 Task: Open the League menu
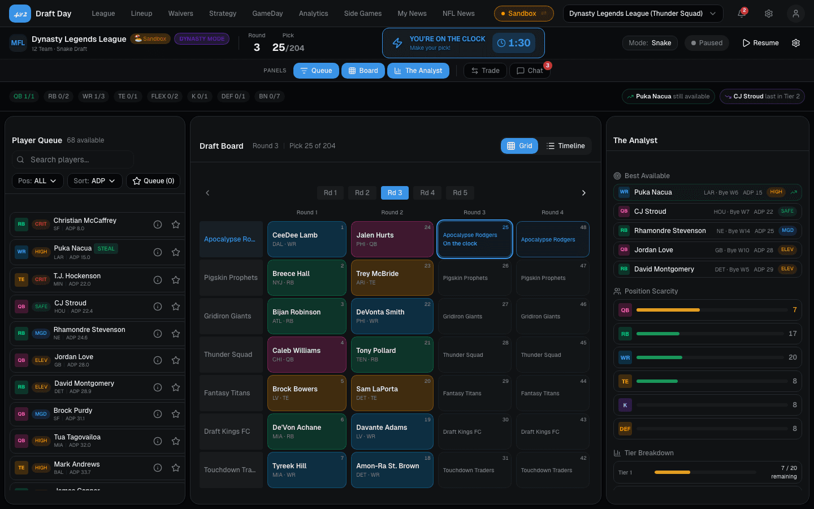(103, 14)
